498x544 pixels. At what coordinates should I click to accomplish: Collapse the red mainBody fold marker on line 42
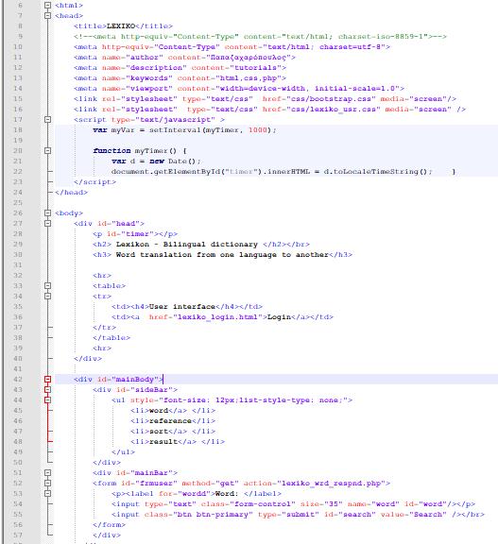(x=48, y=380)
